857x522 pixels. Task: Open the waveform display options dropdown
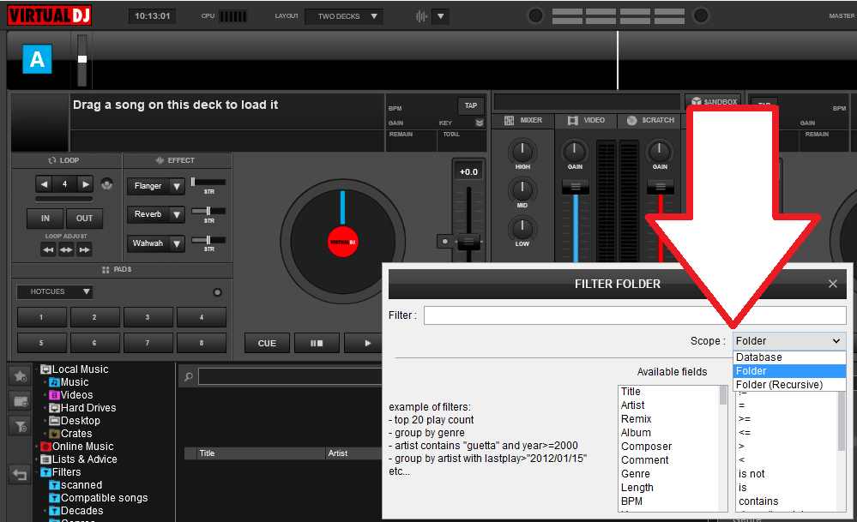[x=441, y=16]
